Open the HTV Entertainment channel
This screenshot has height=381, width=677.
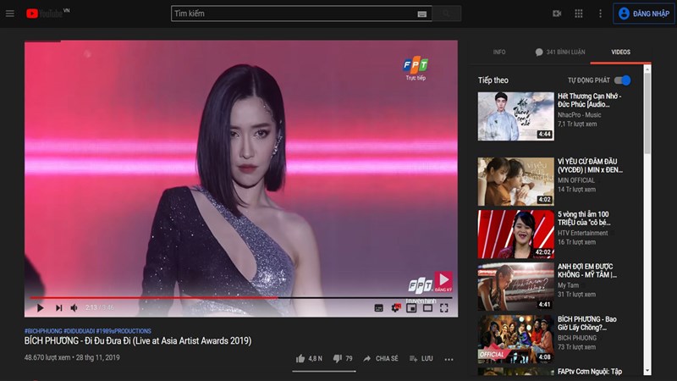pyautogui.click(x=582, y=233)
